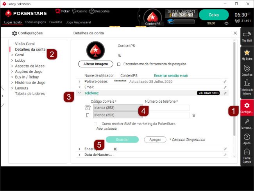Viewport: 254px width, 191px height.
Task: Collapse the Telefone section
Action: click(x=79, y=93)
